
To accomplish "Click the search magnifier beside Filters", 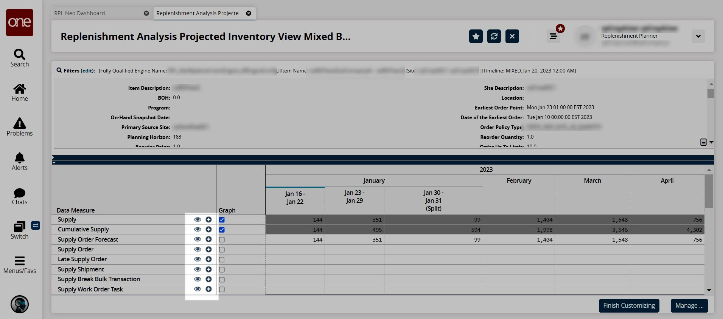I will pyautogui.click(x=59, y=70).
